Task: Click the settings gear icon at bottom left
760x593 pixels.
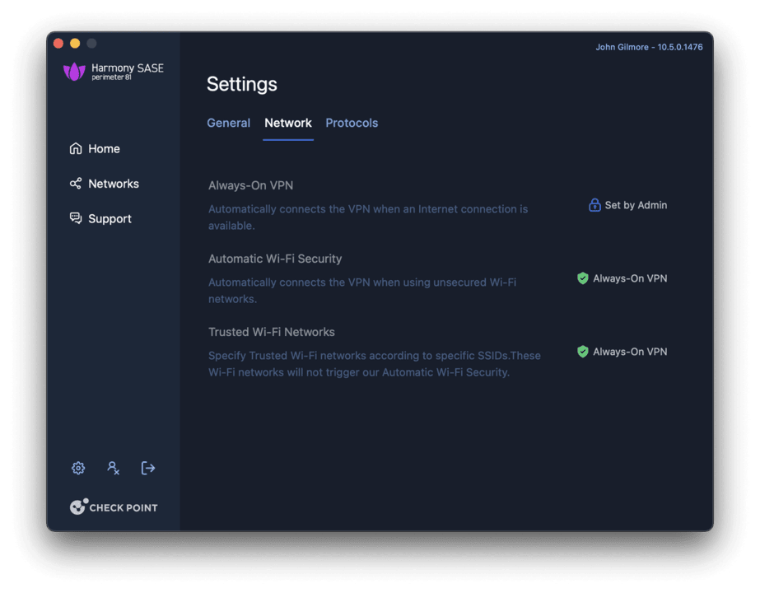Action: 77,468
